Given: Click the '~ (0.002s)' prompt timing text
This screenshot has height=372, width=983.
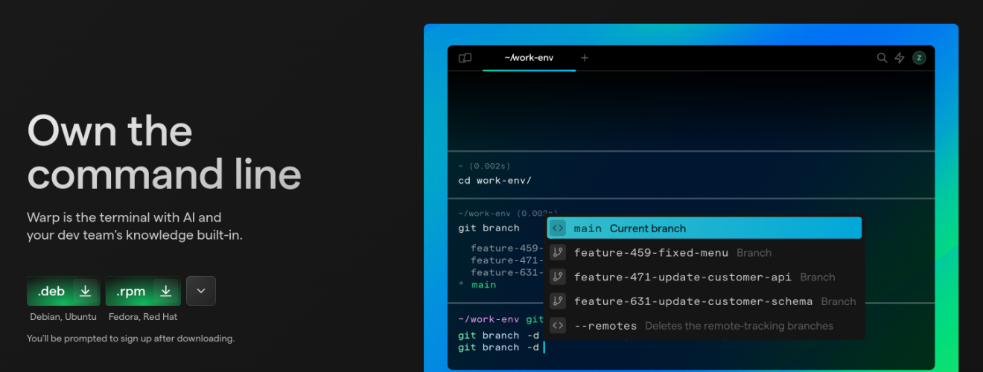Looking at the screenshot, I should 484,166.
